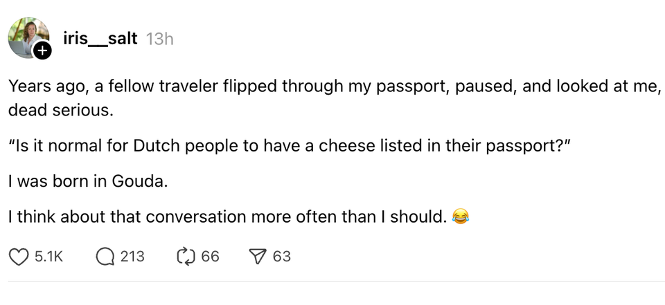Image resolution: width=665 pixels, height=305 pixels.
Task: Click the 66 reposts count
Action: pyautogui.click(x=210, y=257)
